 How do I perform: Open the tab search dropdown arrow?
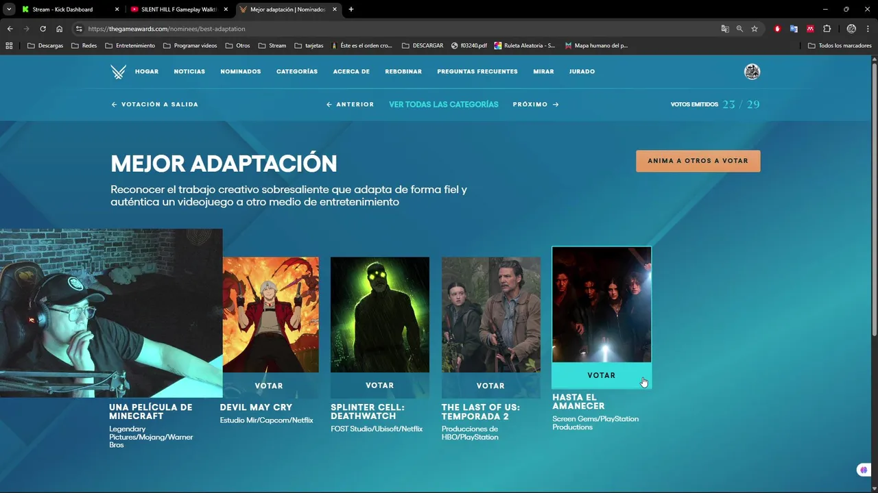[9, 10]
